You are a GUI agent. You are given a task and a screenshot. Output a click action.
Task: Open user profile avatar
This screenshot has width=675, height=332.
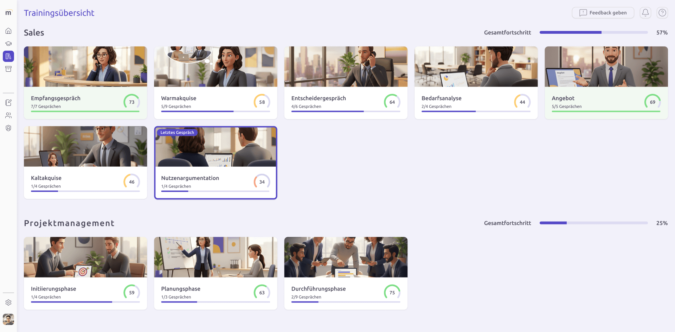coord(8,319)
